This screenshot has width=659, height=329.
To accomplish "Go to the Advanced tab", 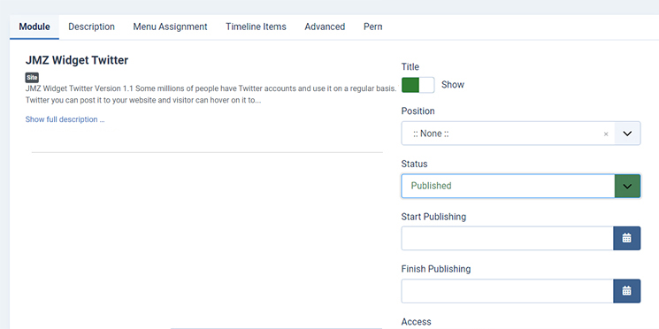I will [x=325, y=27].
